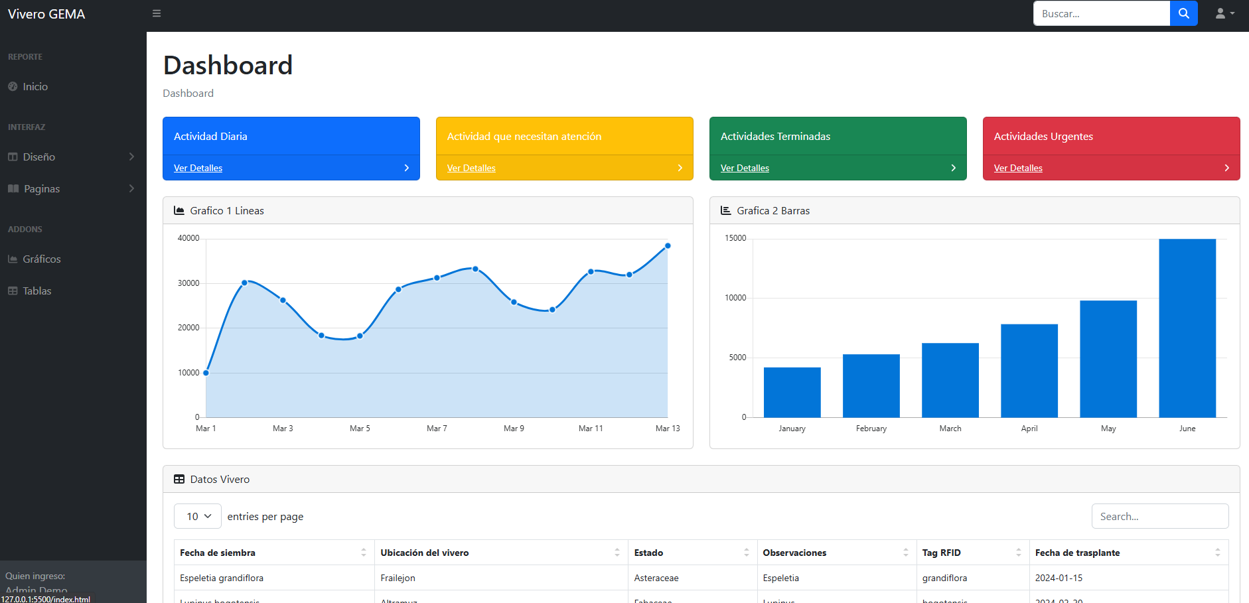Click the arrow on Actividad Diaria card

[407, 168]
